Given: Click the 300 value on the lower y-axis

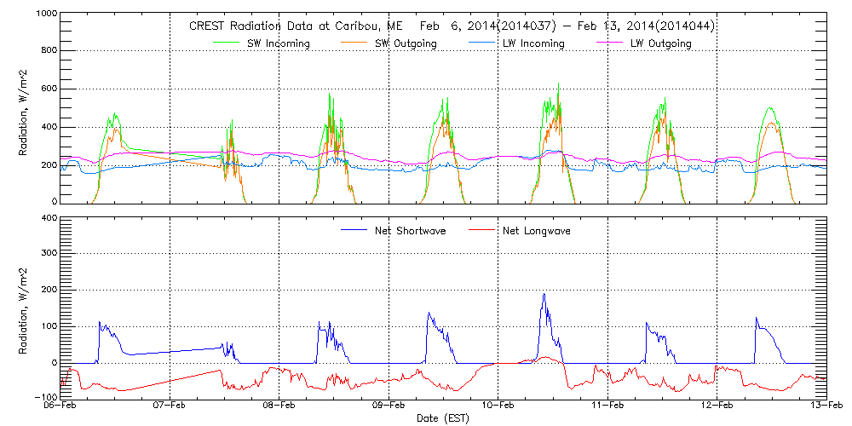Looking at the screenshot, I should [x=46, y=254].
